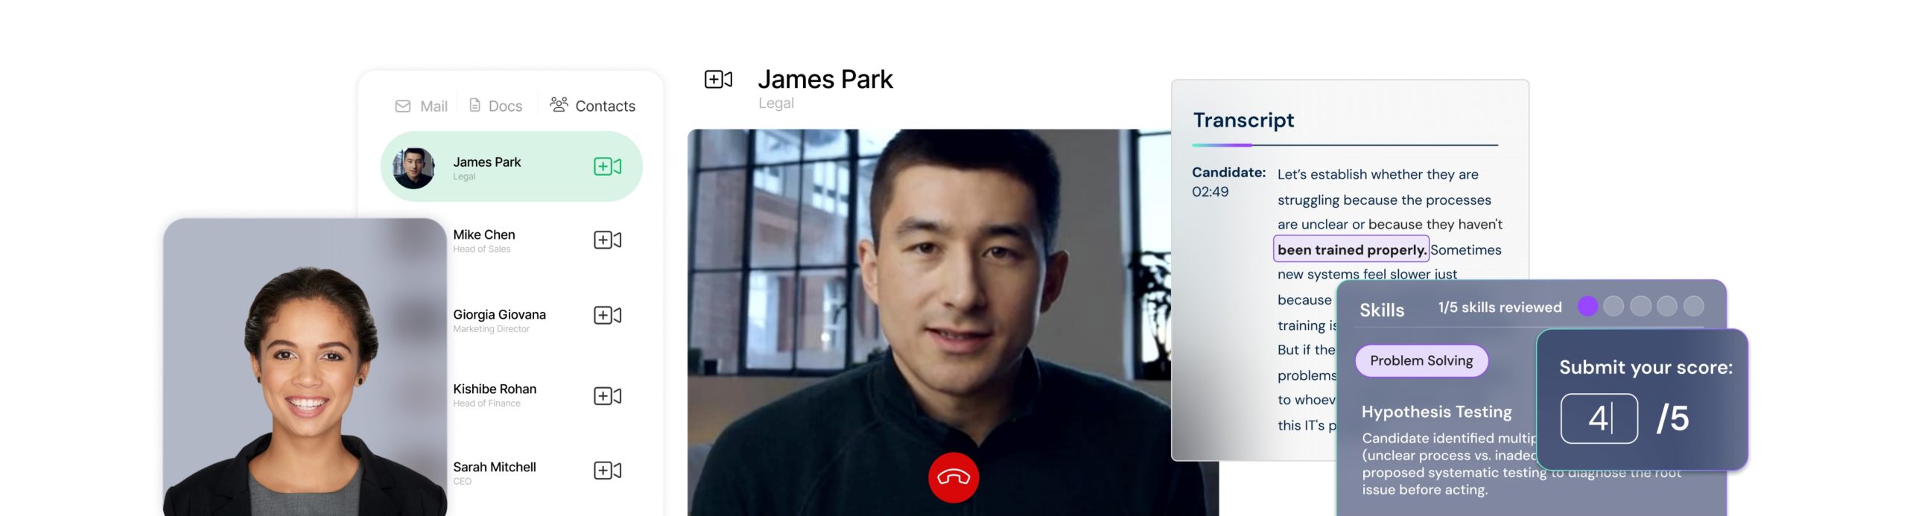Click green video icon for James Park
Screen dimensions: 1907x516
pos(607,166)
